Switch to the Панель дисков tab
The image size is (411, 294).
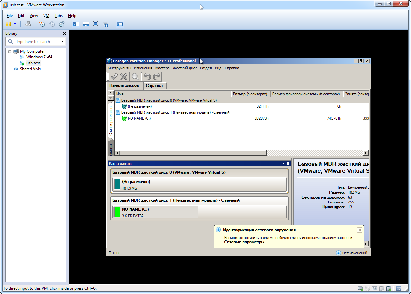(124, 85)
